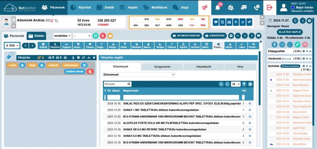Image resolution: width=317 pixels, height=149 pixels.
Task: Toggle the blue checkbox beside Bajor István
Action: tap(293, 8)
